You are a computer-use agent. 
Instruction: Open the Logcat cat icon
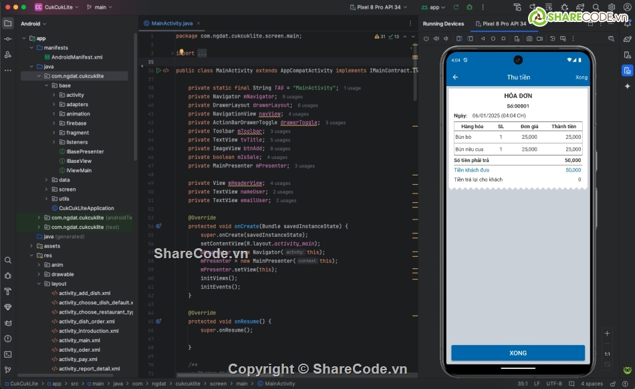click(x=8, y=323)
